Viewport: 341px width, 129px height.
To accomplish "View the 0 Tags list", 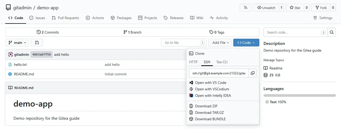I will point(217,32).
